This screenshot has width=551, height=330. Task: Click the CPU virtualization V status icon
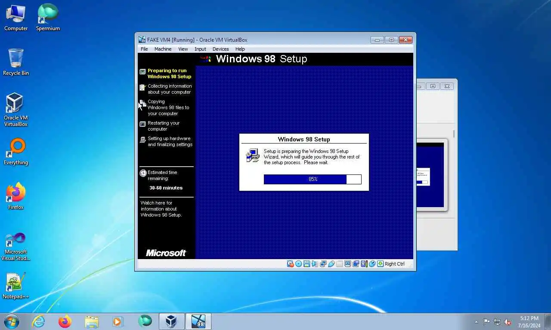364,264
